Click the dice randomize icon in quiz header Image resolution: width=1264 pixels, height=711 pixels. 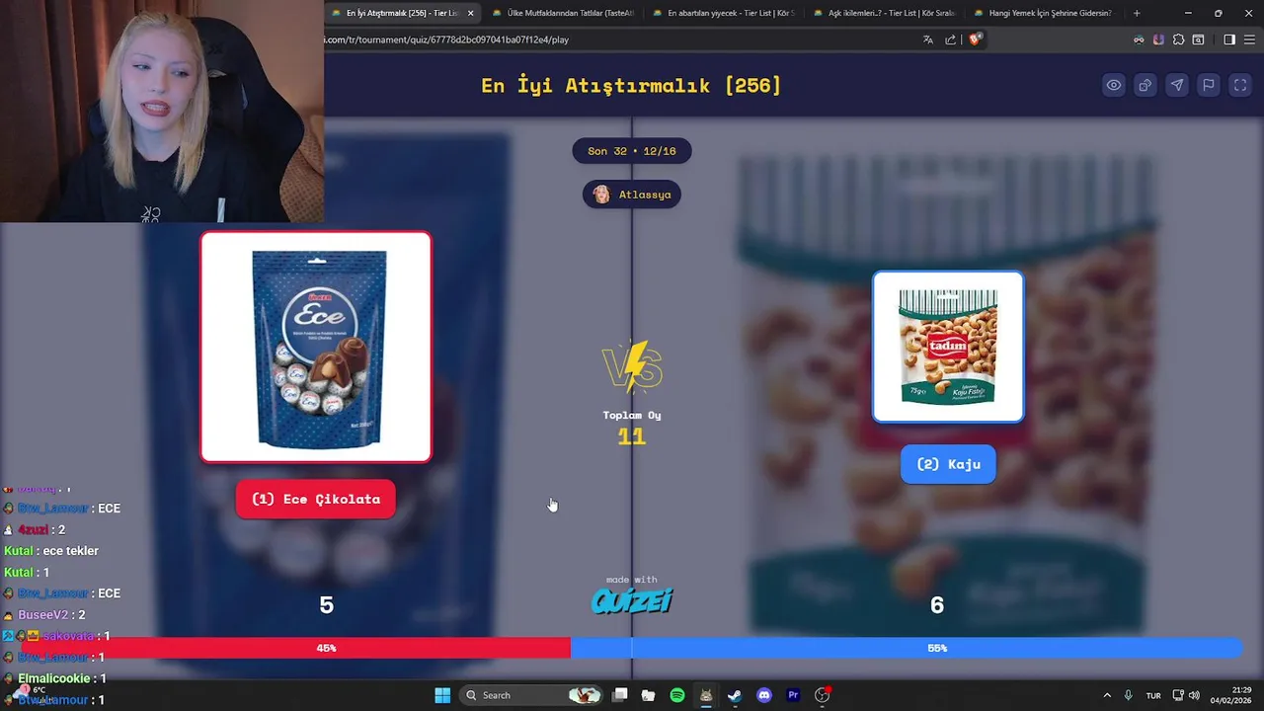[1145, 85]
